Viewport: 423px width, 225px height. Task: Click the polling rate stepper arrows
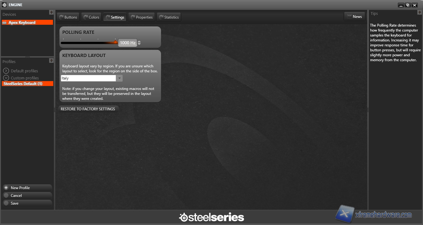tap(139, 43)
